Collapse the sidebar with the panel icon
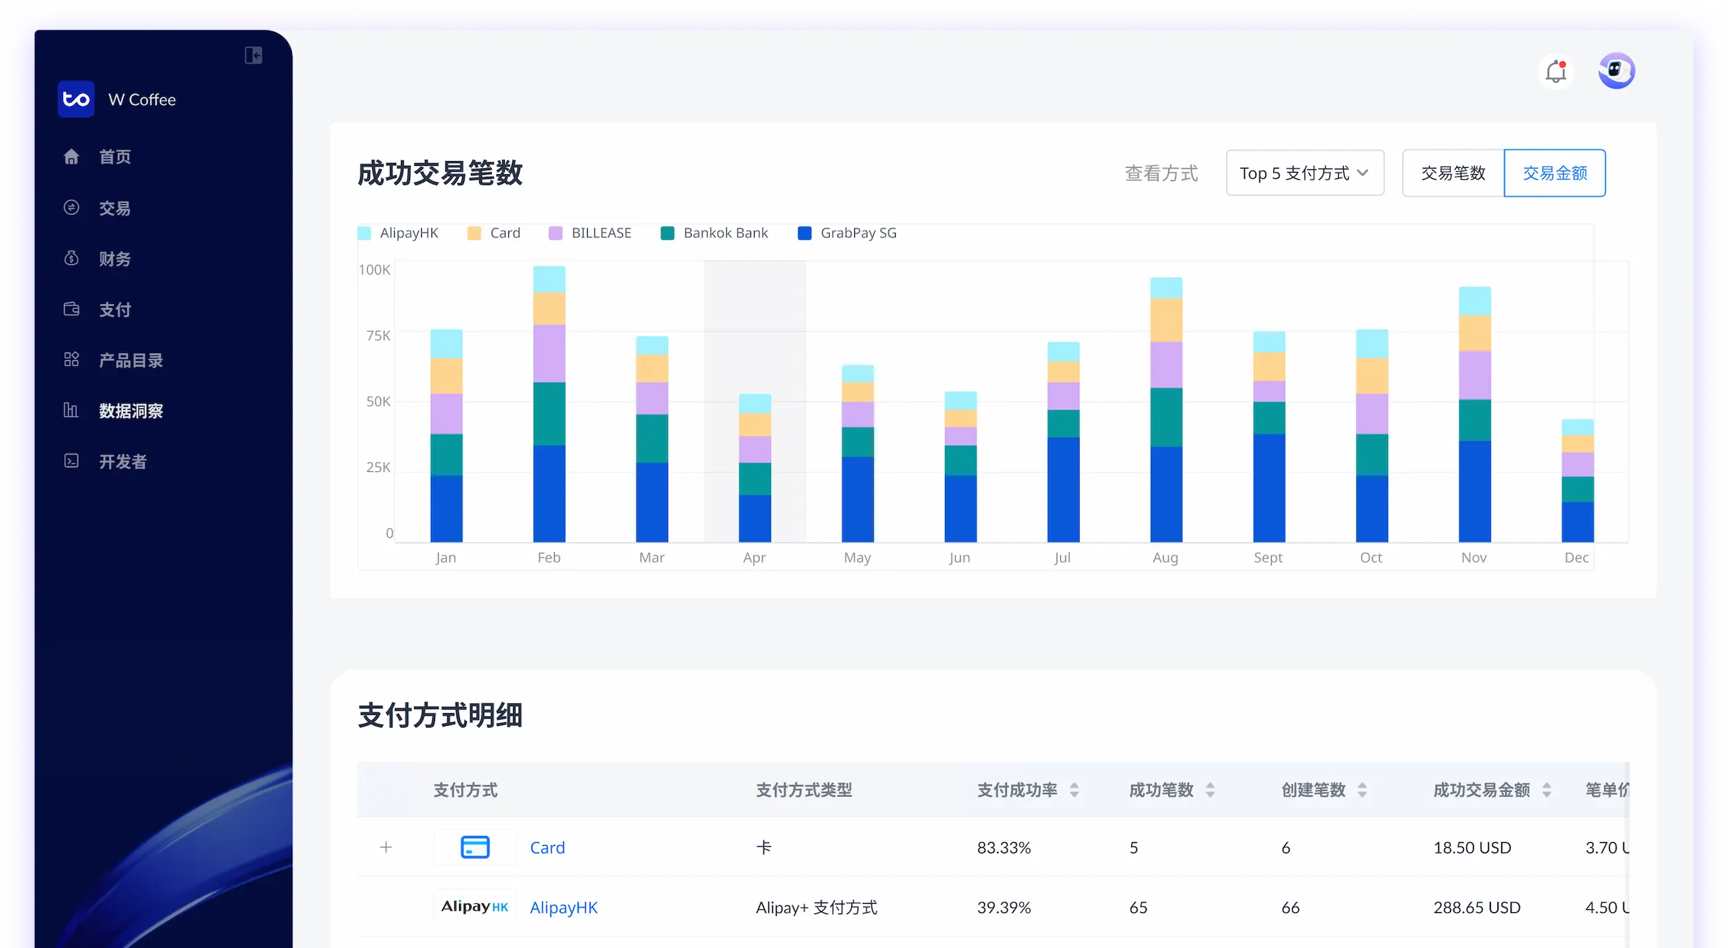 click(253, 55)
